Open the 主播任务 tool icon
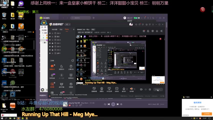 click(71, 67)
